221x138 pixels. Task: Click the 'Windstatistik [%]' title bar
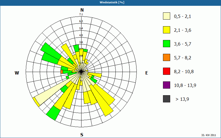(x=110, y=2)
